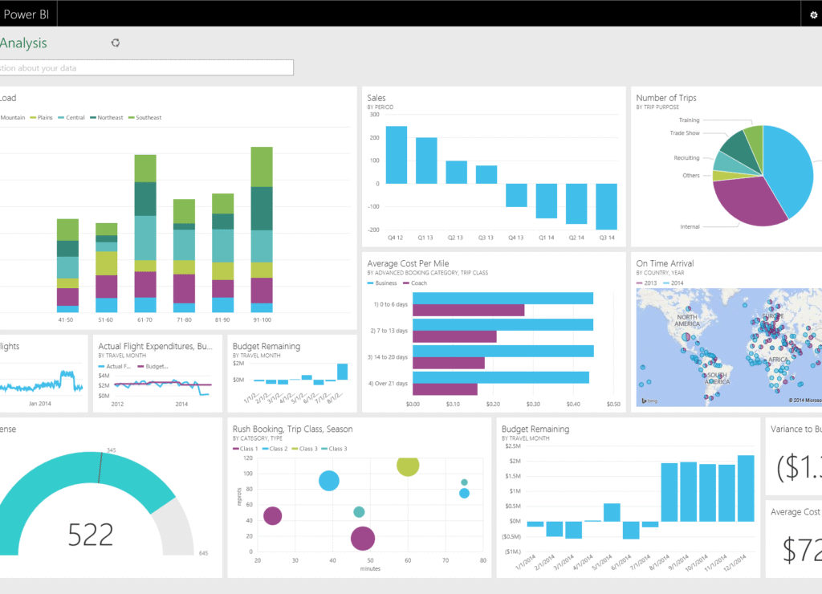Select the Actual F... legend entry
Viewport: 822px width, 594px height.
pos(114,367)
